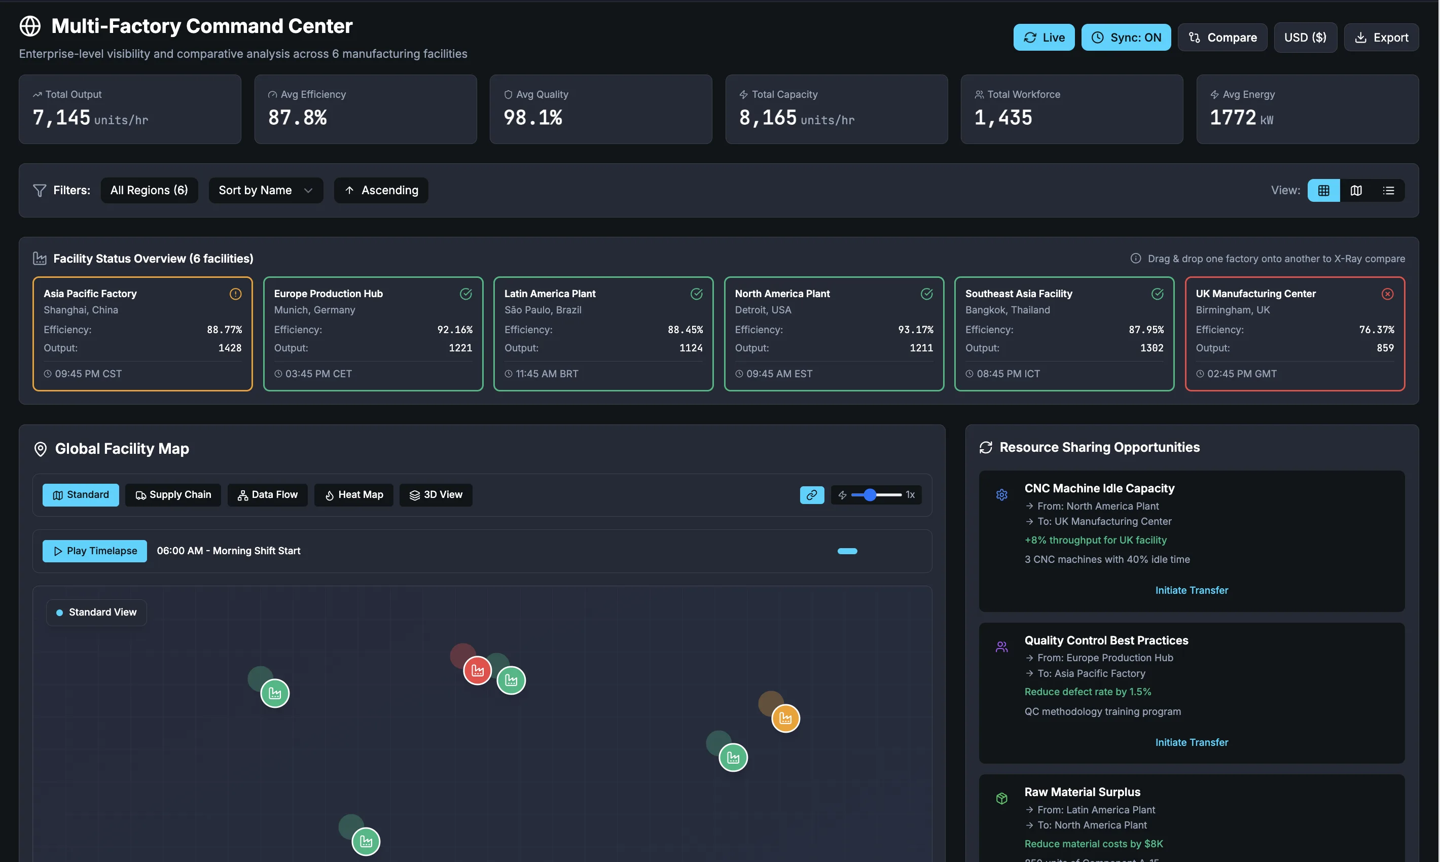1440x862 pixels.
Task: Open the North America Plant card
Action: [834, 334]
